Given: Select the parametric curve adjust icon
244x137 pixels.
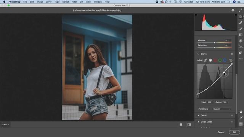Looking at the screenshot, I should (x=205, y=60).
